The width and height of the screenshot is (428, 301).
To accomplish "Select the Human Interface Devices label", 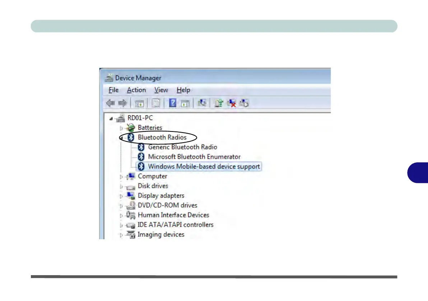I will (x=173, y=215).
